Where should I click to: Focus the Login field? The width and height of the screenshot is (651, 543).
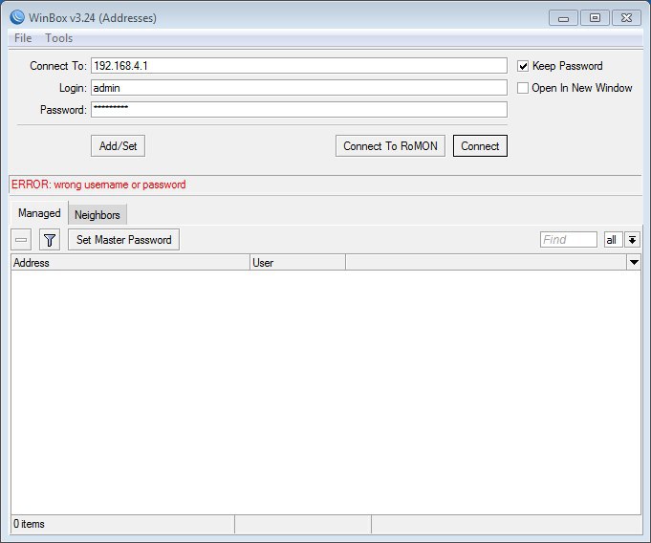pyautogui.click(x=299, y=88)
